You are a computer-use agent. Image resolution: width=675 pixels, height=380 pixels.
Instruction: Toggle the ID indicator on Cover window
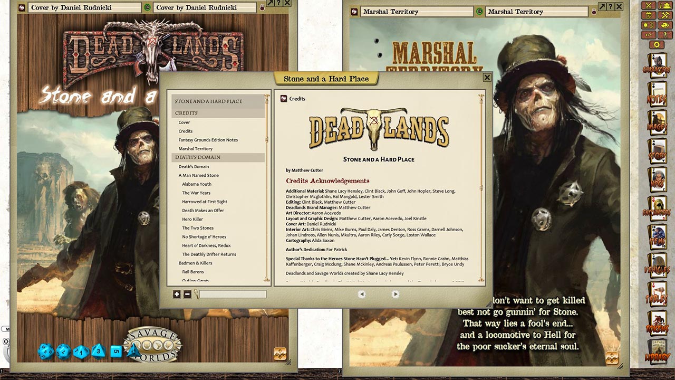click(x=148, y=8)
